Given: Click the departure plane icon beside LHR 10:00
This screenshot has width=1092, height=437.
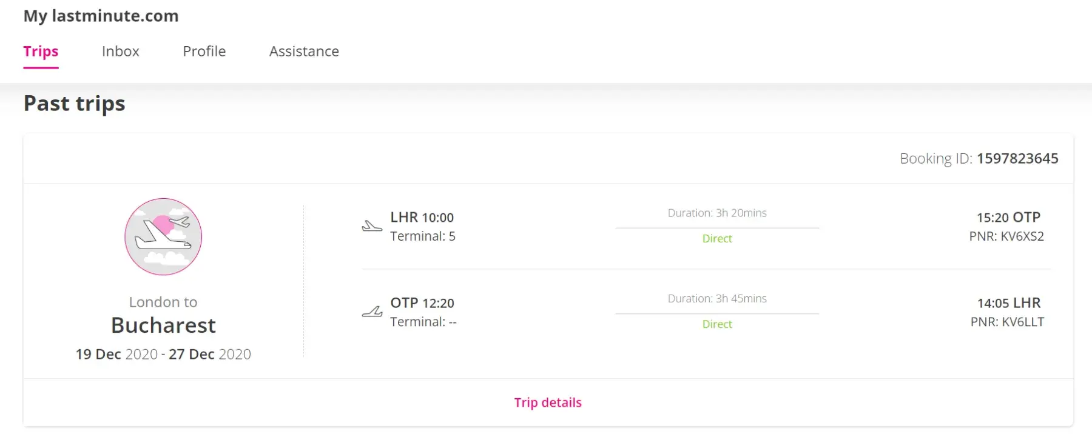Looking at the screenshot, I should (372, 227).
